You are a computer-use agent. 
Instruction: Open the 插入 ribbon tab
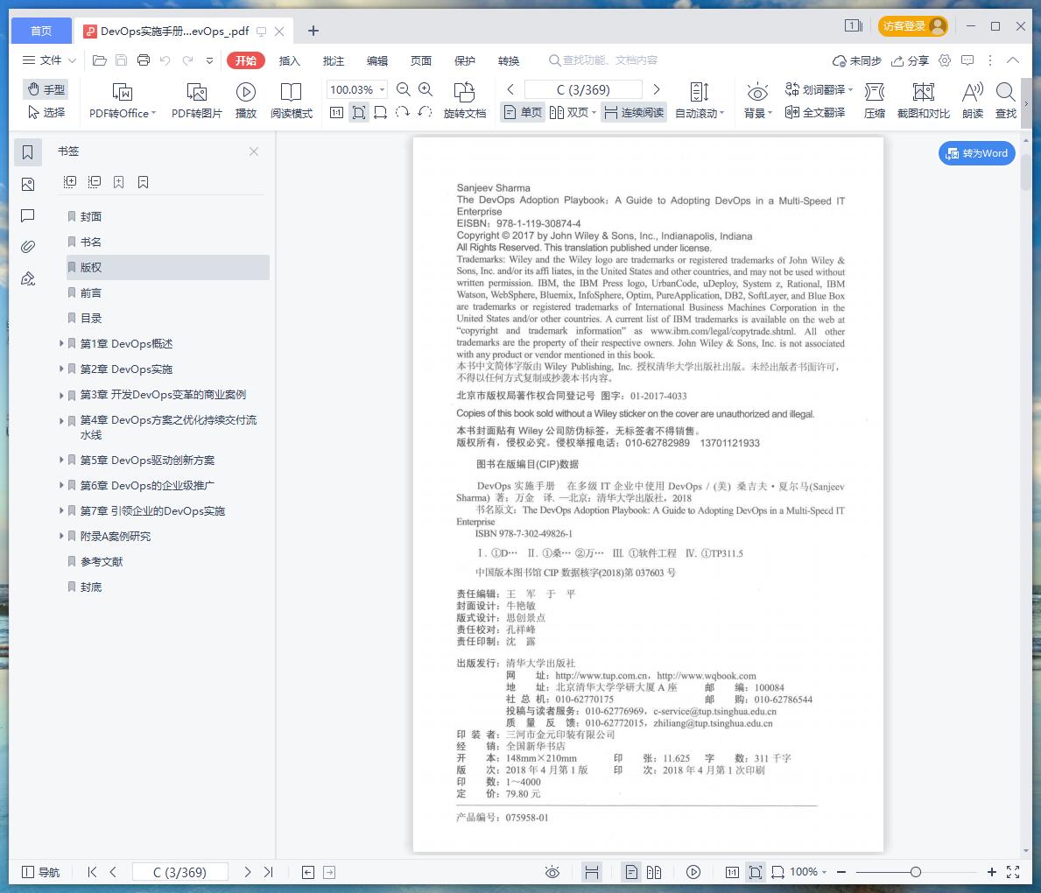tap(290, 60)
